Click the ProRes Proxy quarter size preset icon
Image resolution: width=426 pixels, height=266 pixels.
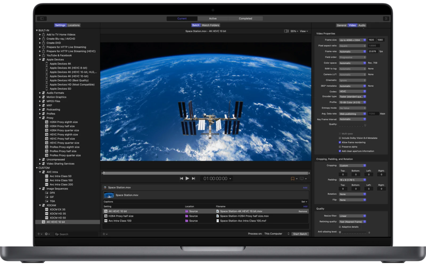[x=47, y=155]
